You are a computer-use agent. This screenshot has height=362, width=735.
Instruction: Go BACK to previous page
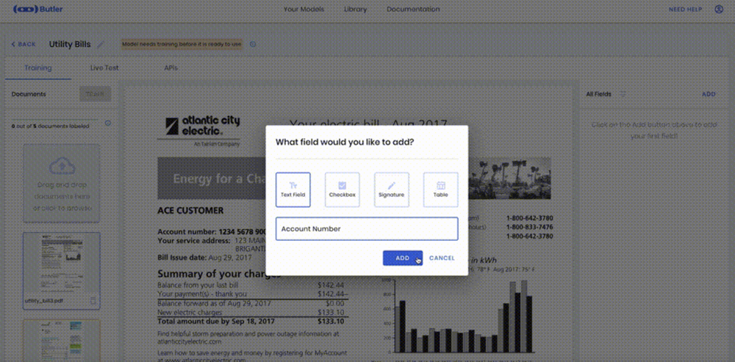(x=24, y=45)
